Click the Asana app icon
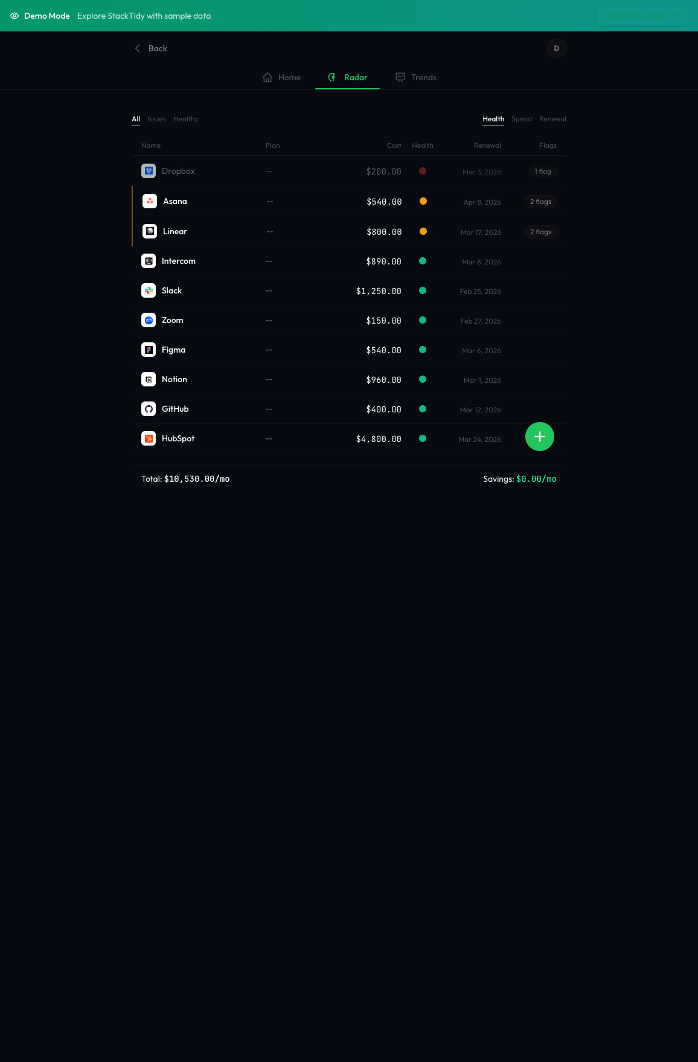698x1062 pixels. [x=150, y=201]
